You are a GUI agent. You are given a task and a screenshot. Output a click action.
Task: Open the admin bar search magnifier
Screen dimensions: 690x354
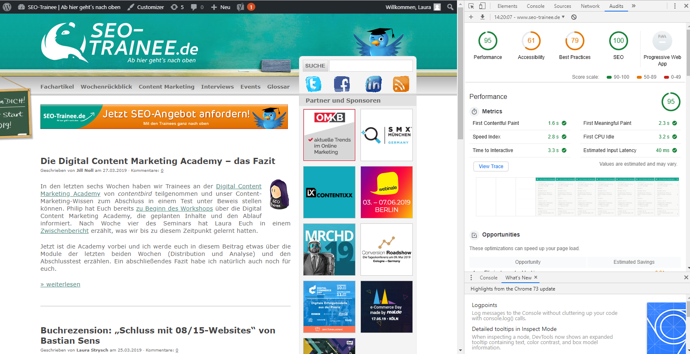450,7
